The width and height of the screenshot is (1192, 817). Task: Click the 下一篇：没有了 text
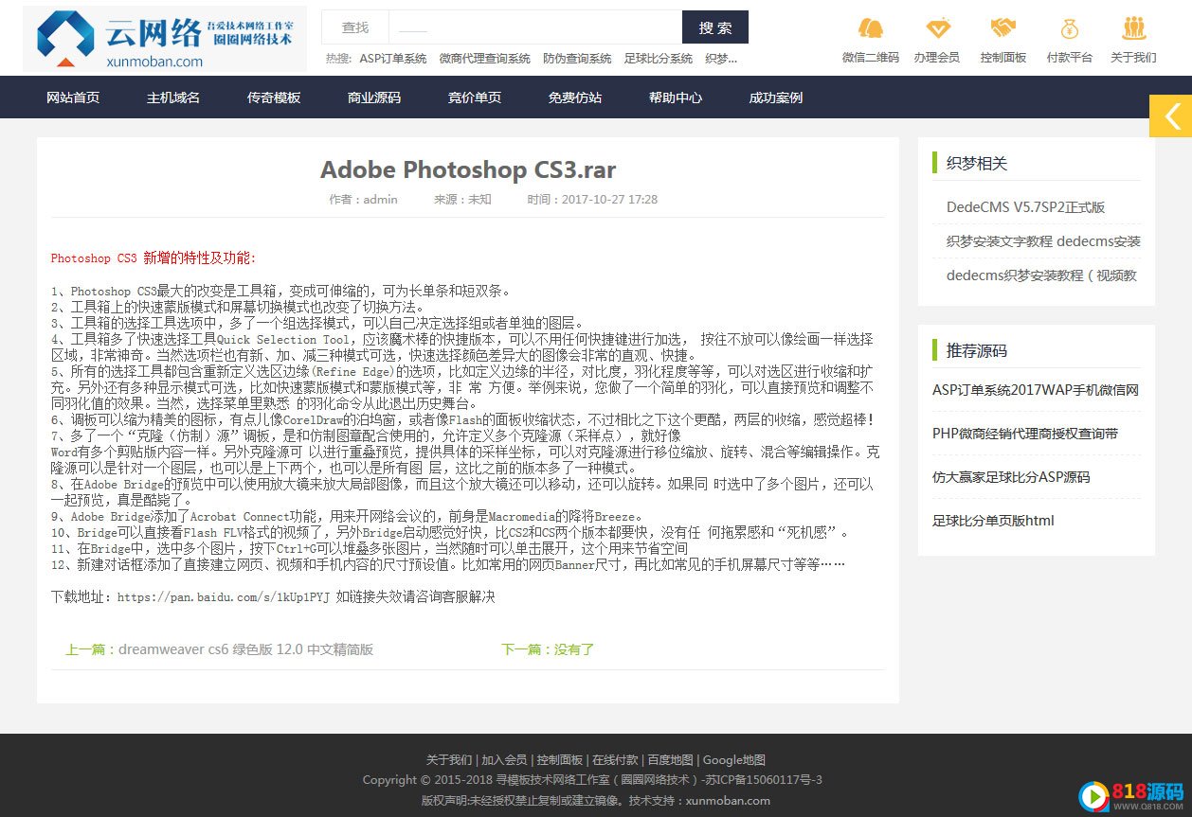point(548,649)
